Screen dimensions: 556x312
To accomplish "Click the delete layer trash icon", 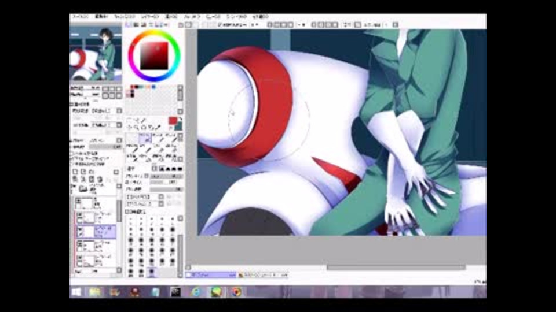I will 99,179.
